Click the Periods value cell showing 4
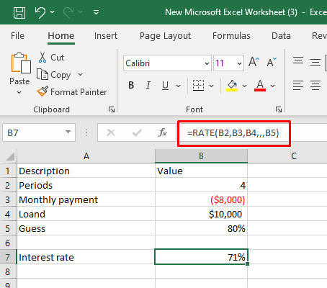The height and width of the screenshot is (288, 327). pos(201,185)
